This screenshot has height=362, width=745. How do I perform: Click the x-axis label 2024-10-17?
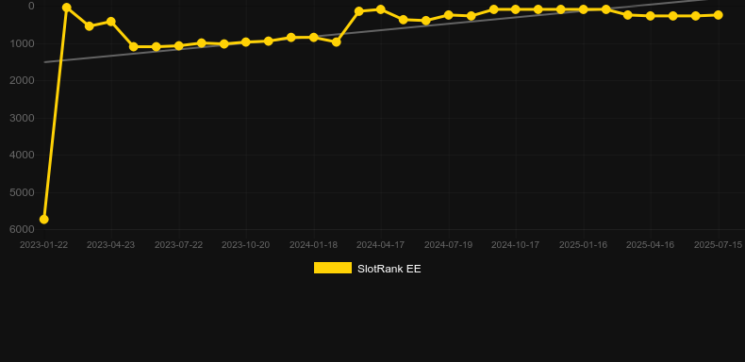coord(516,245)
